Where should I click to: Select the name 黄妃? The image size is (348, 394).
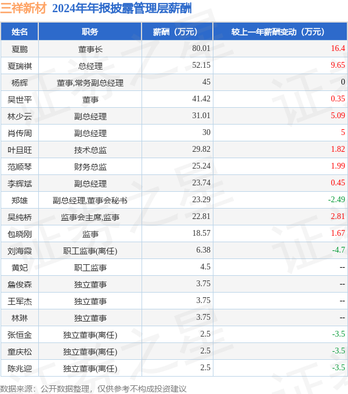coord(20,268)
